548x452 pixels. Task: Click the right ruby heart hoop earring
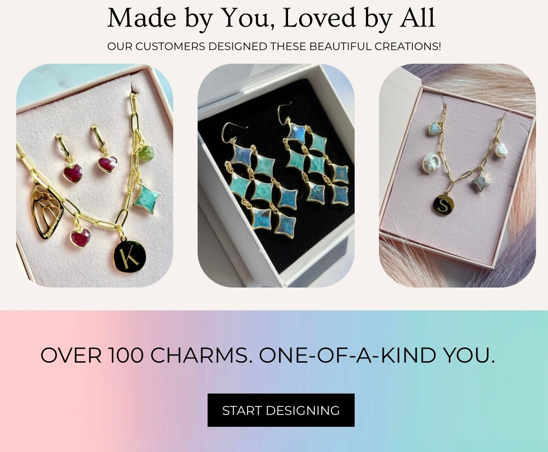[x=104, y=150]
